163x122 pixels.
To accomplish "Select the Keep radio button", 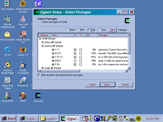I will [67, 30].
